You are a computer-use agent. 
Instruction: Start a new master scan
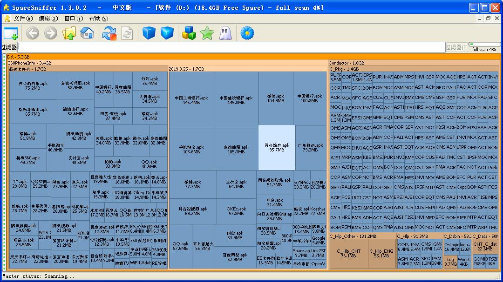pos(109,33)
